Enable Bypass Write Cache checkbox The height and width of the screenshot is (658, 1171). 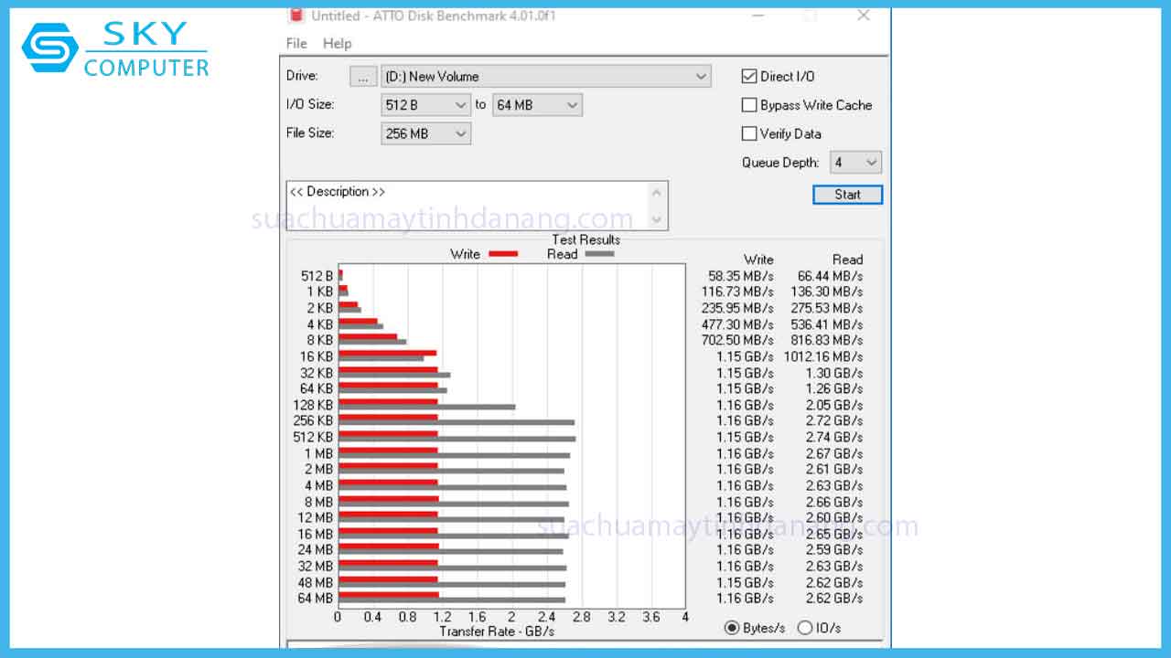click(x=749, y=105)
